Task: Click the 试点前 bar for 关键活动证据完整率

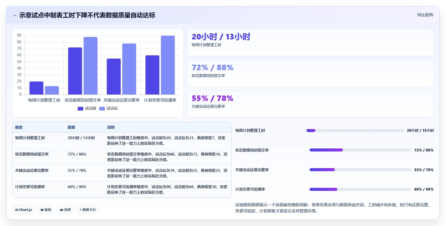Action: [x=114, y=77]
